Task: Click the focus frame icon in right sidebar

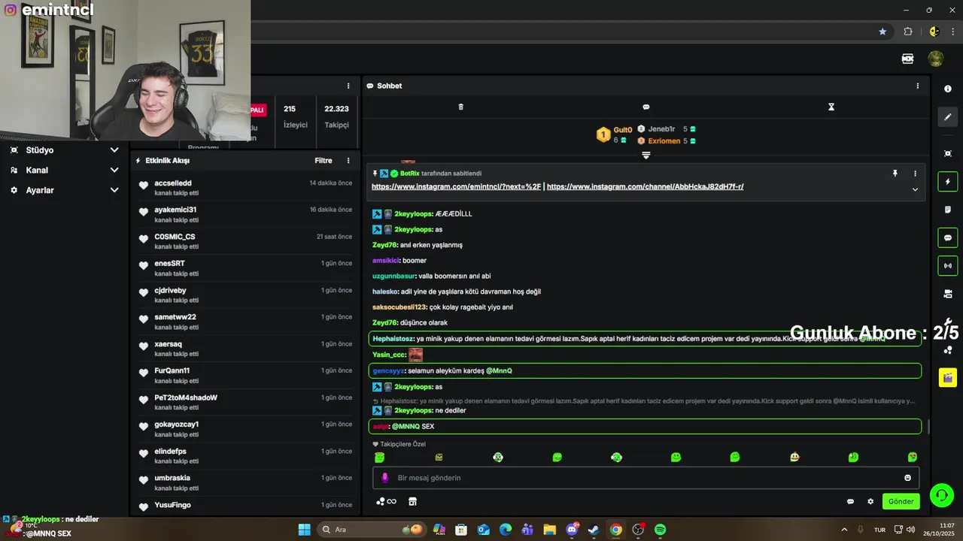Action: (x=947, y=153)
